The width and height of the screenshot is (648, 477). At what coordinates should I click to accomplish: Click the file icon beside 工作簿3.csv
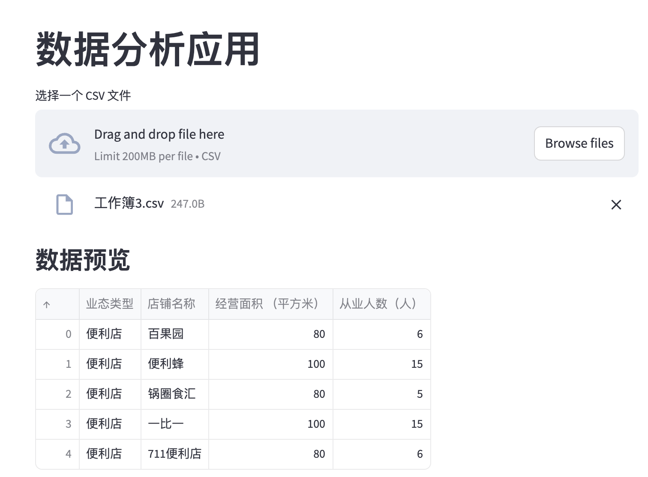(65, 204)
